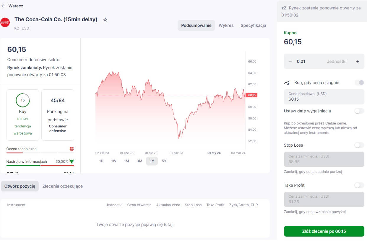Click the bull icon next to Nastroje w informacjach
Screen dimensions: 367x241
coord(72,161)
